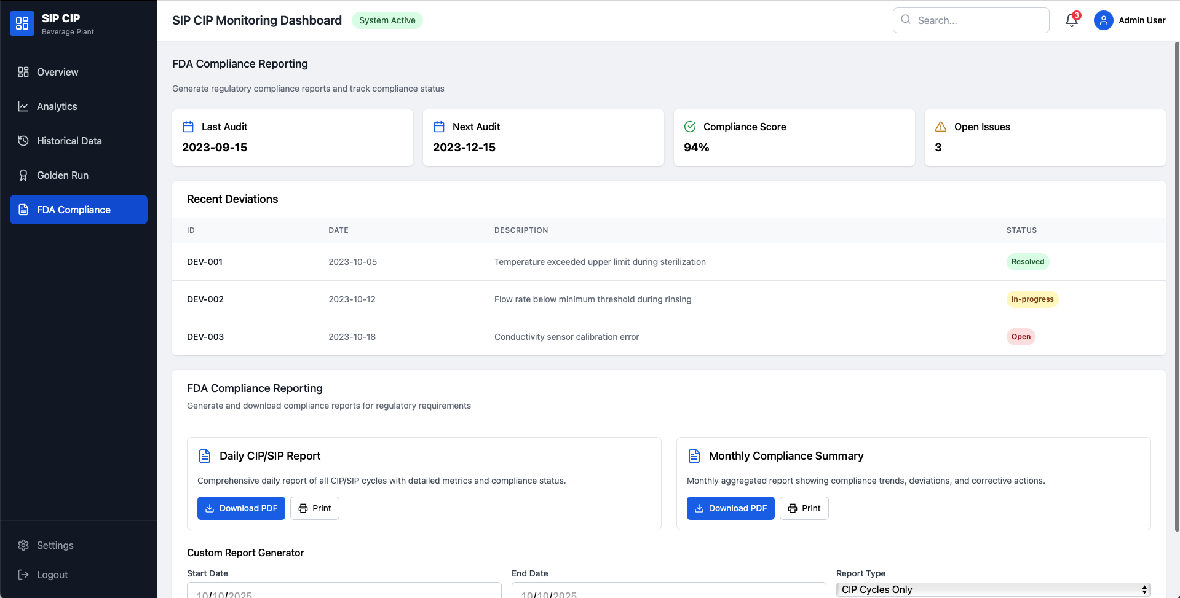
Task: Expand the Report Type dropdown
Action: [x=992, y=589]
